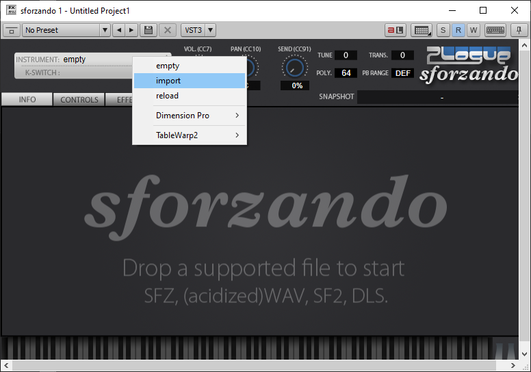This screenshot has width=531, height=372.
Task: Toggle the R automation read button
Action: [x=458, y=30]
